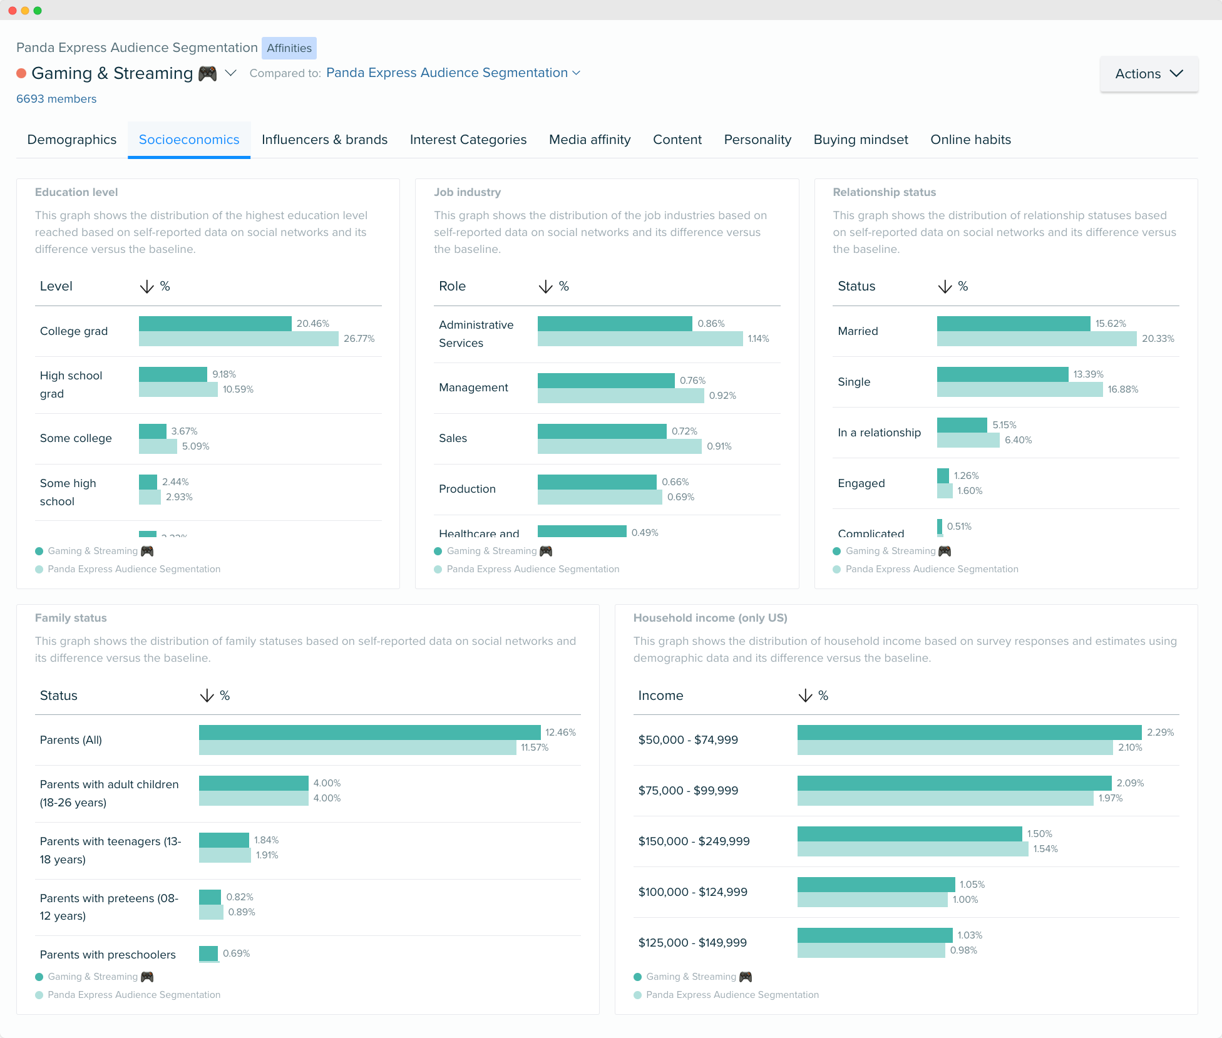Select Parents with adult children row label

tap(110, 793)
